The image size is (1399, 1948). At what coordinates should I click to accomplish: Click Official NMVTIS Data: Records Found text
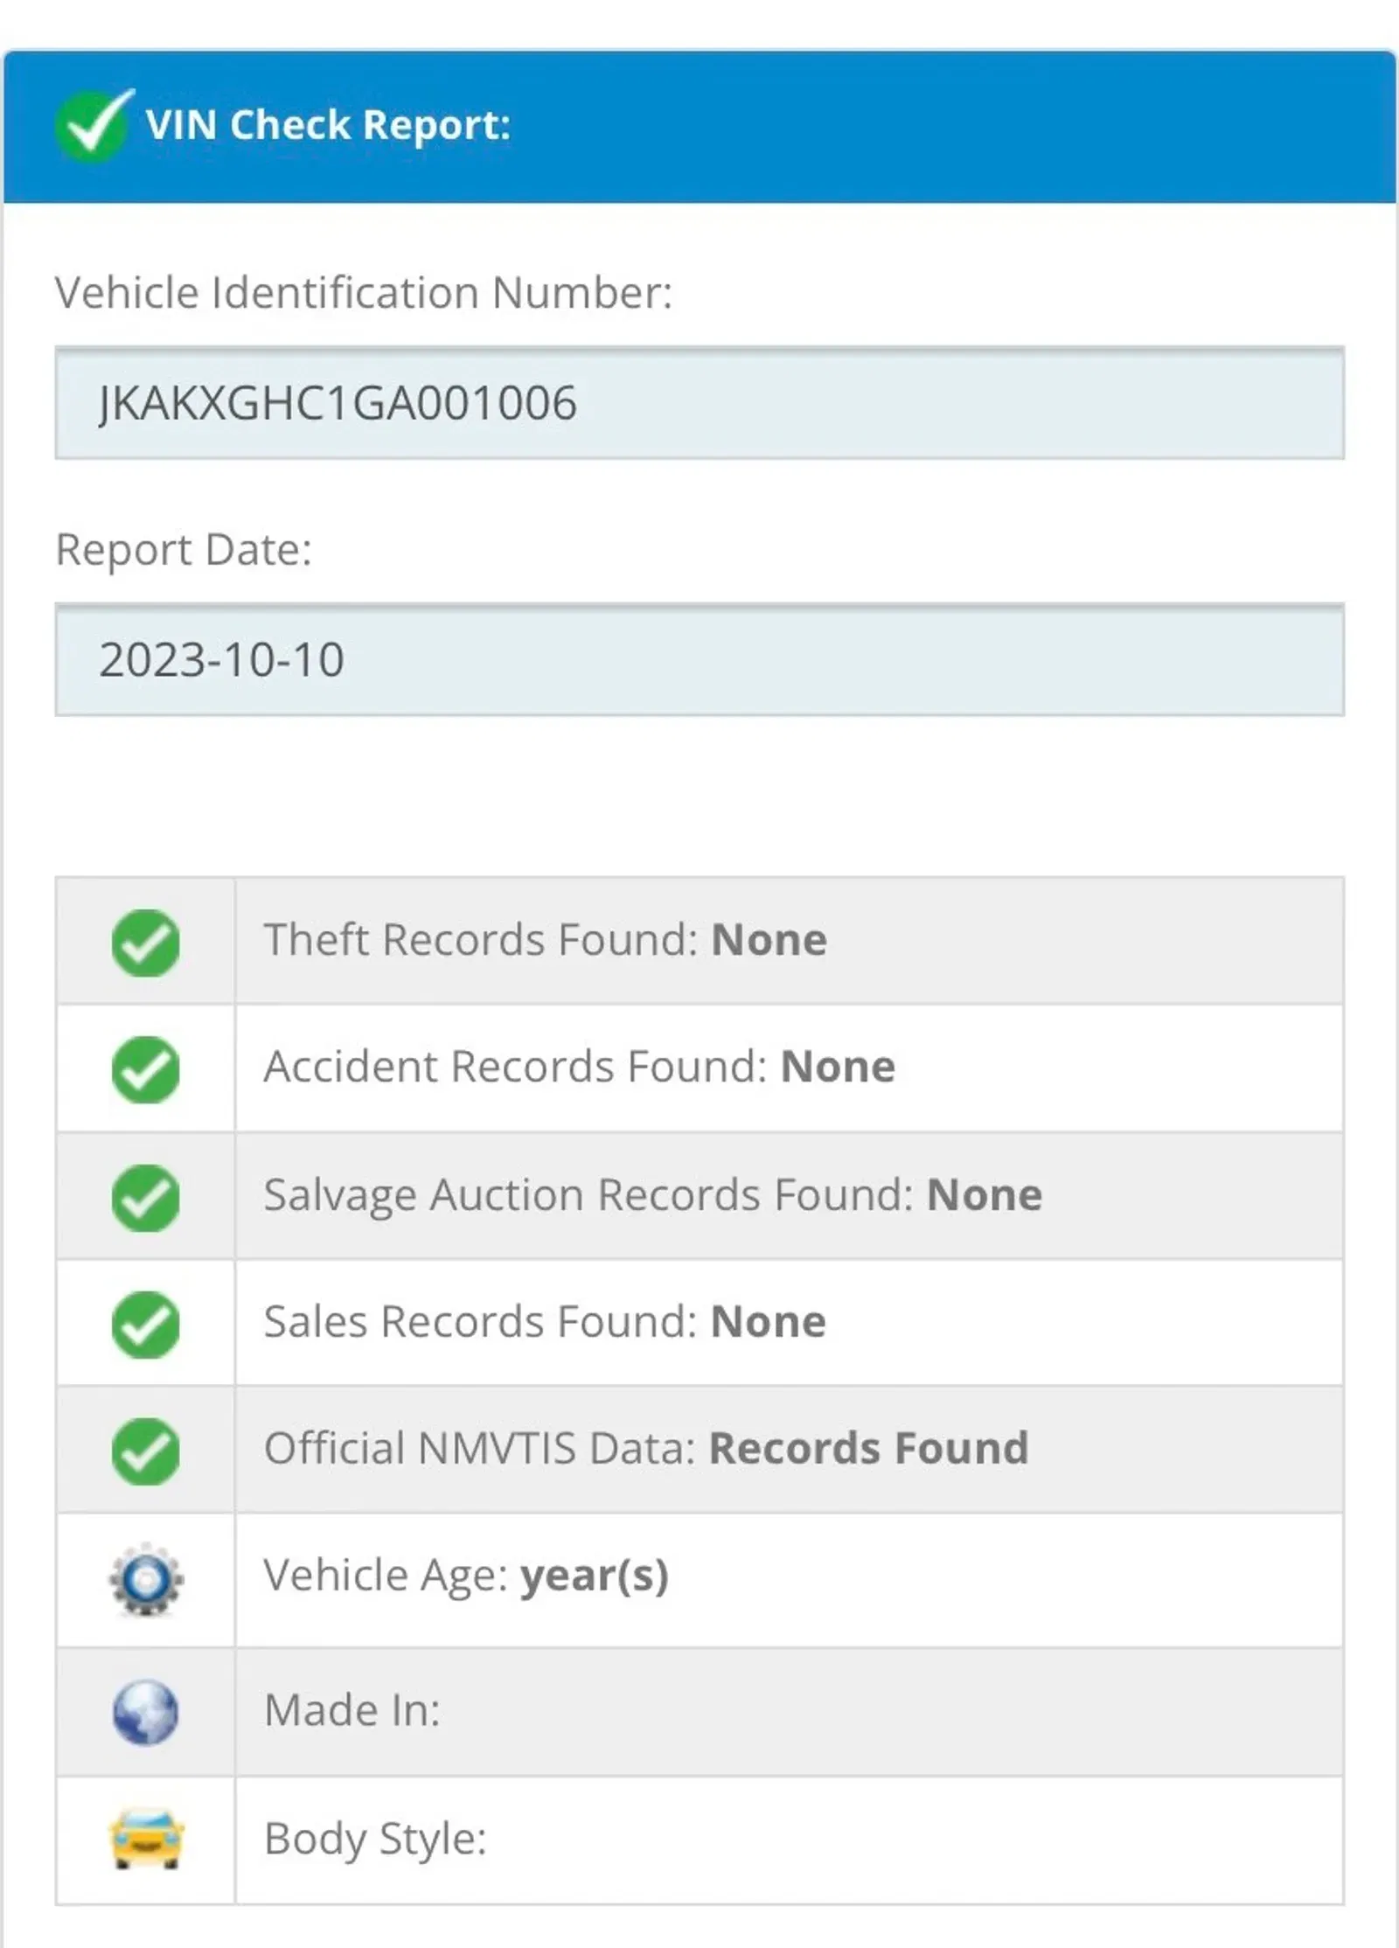[646, 1448]
